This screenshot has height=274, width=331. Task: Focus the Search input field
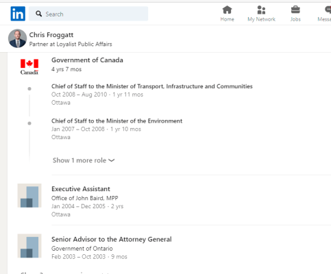[88, 14]
